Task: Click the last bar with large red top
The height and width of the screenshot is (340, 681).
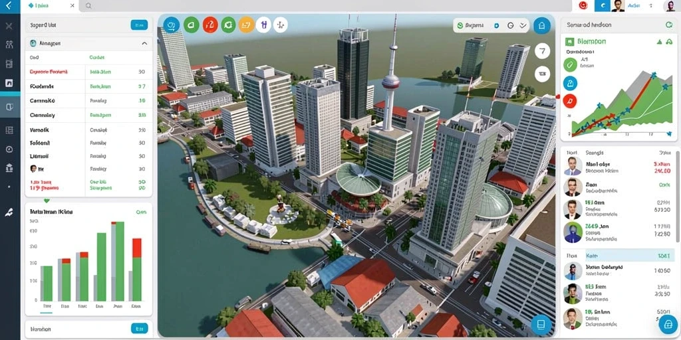Action: pyautogui.click(x=137, y=270)
